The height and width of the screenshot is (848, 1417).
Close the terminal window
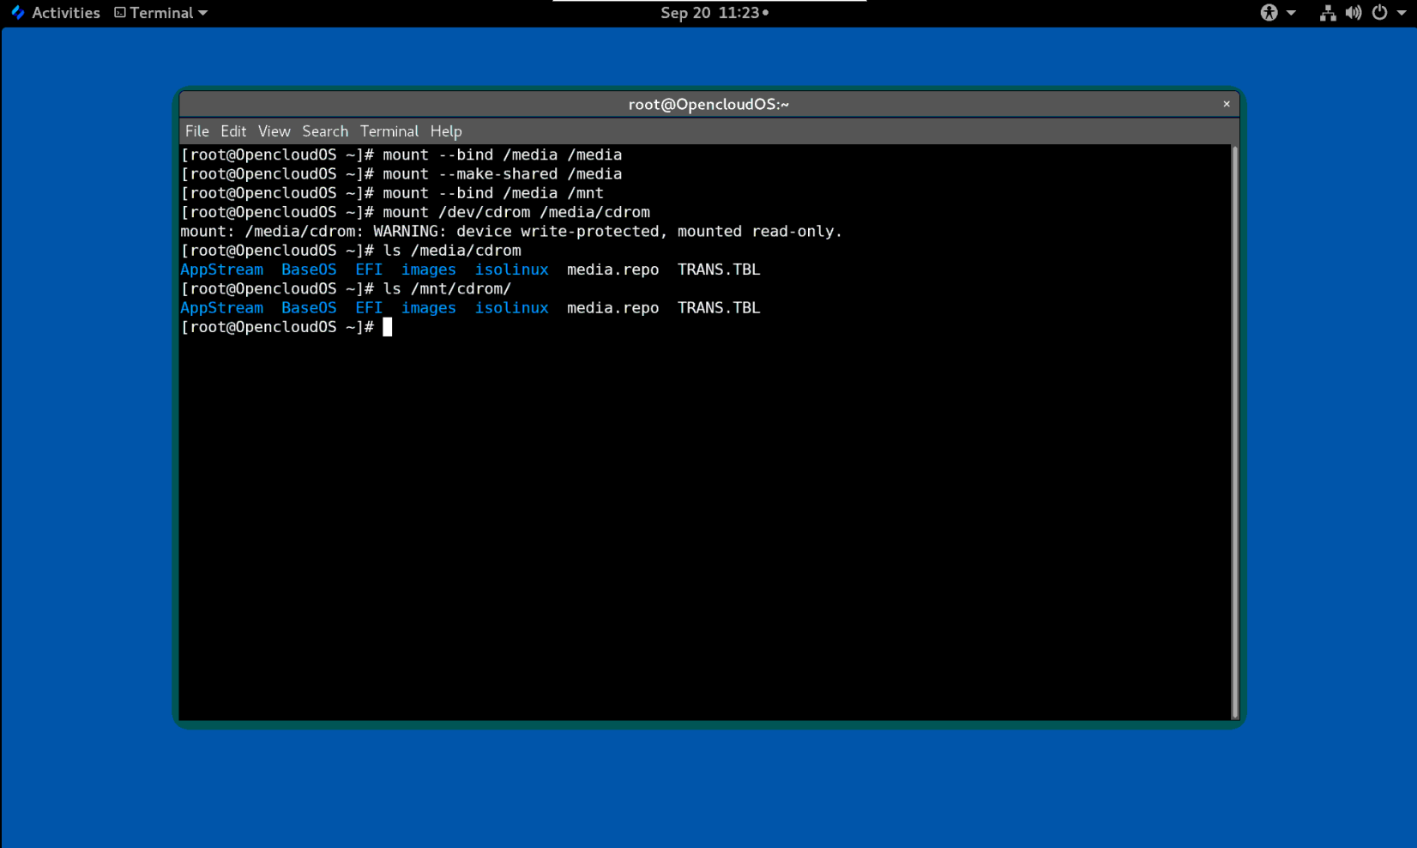pyautogui.click(x=1227, y=104)
